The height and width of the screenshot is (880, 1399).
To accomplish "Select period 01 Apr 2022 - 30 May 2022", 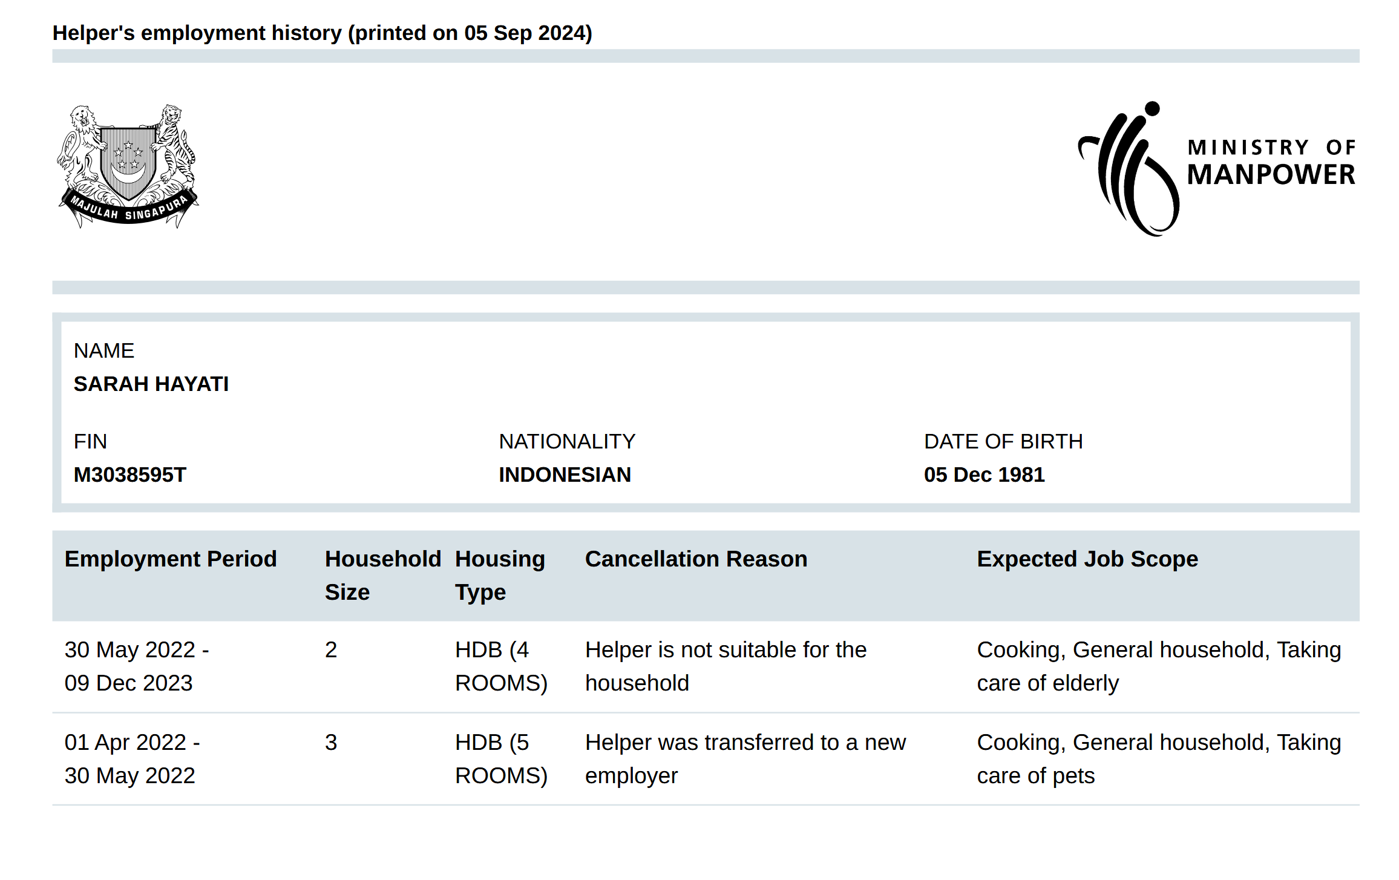I will pyautogui.click(x=133, y=759).
